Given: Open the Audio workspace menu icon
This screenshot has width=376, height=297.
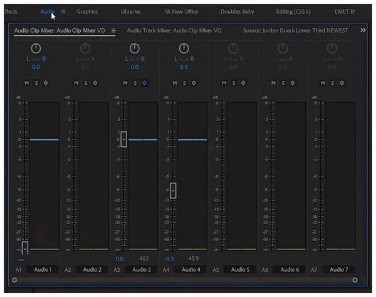Looking at the screenshot, I should tap(63, 11).
